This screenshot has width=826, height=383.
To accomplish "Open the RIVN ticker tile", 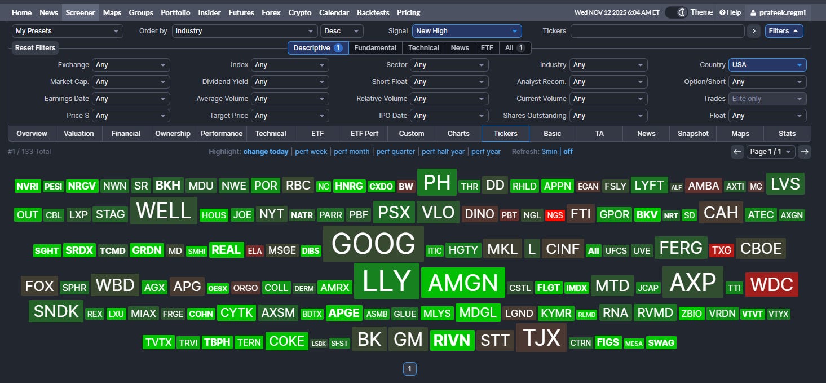I will (452, 341).
